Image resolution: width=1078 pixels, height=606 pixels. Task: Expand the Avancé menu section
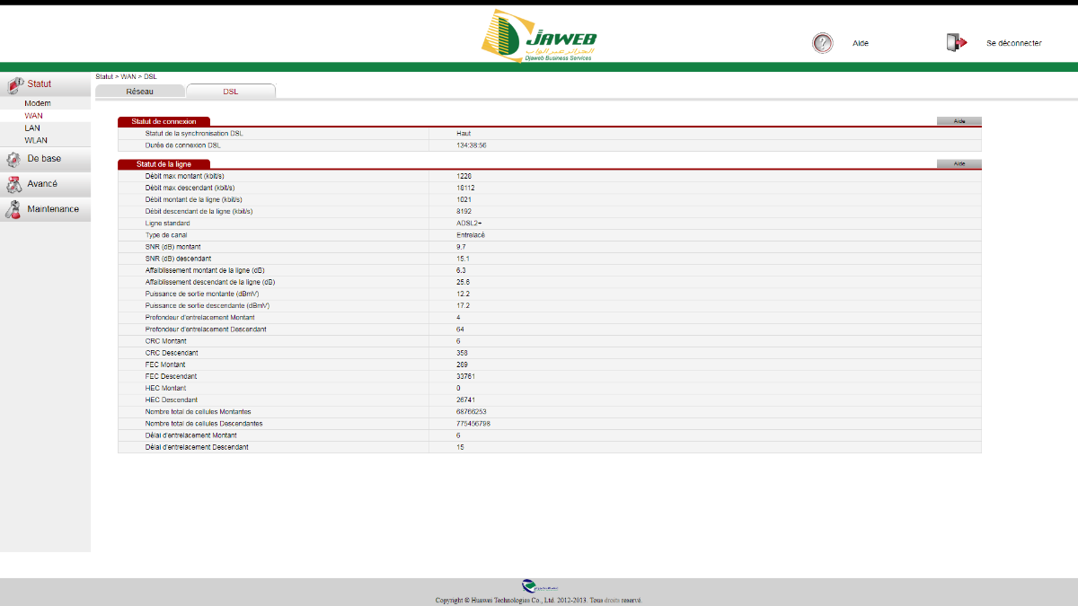click(x=42, y=184)
